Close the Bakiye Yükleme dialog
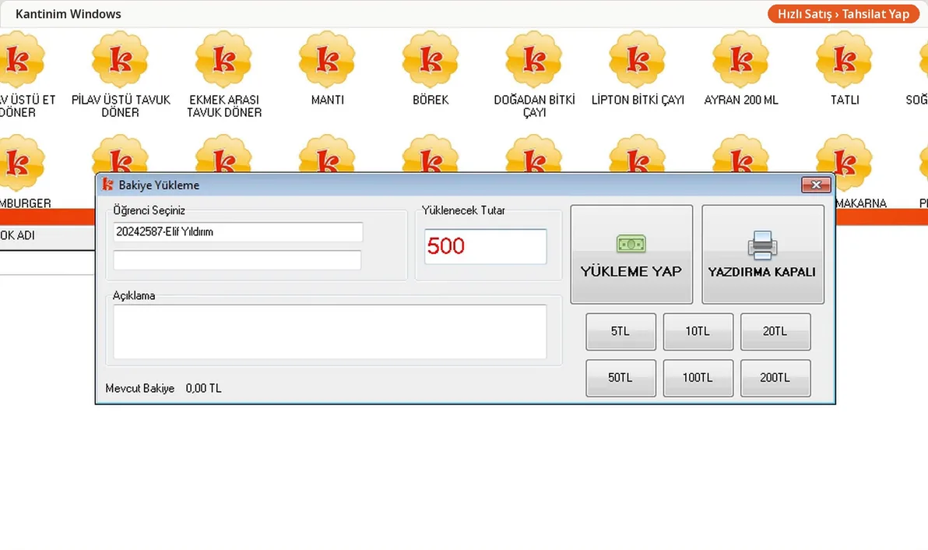The image size is (928, 550). tap(816, 185)
